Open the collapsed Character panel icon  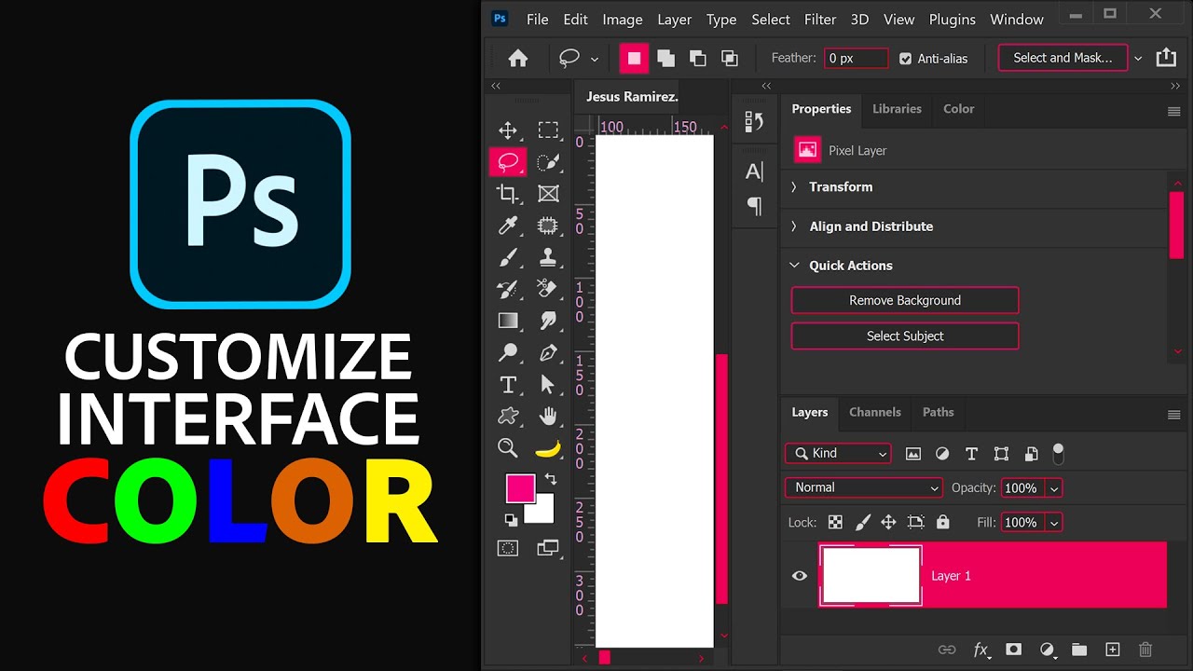(x=754, y=171)
